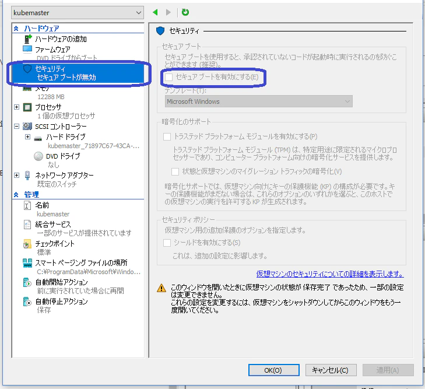Click the ハードウェアの追加 icon
This screenshot has height=389, width=425.
[28, 39]
